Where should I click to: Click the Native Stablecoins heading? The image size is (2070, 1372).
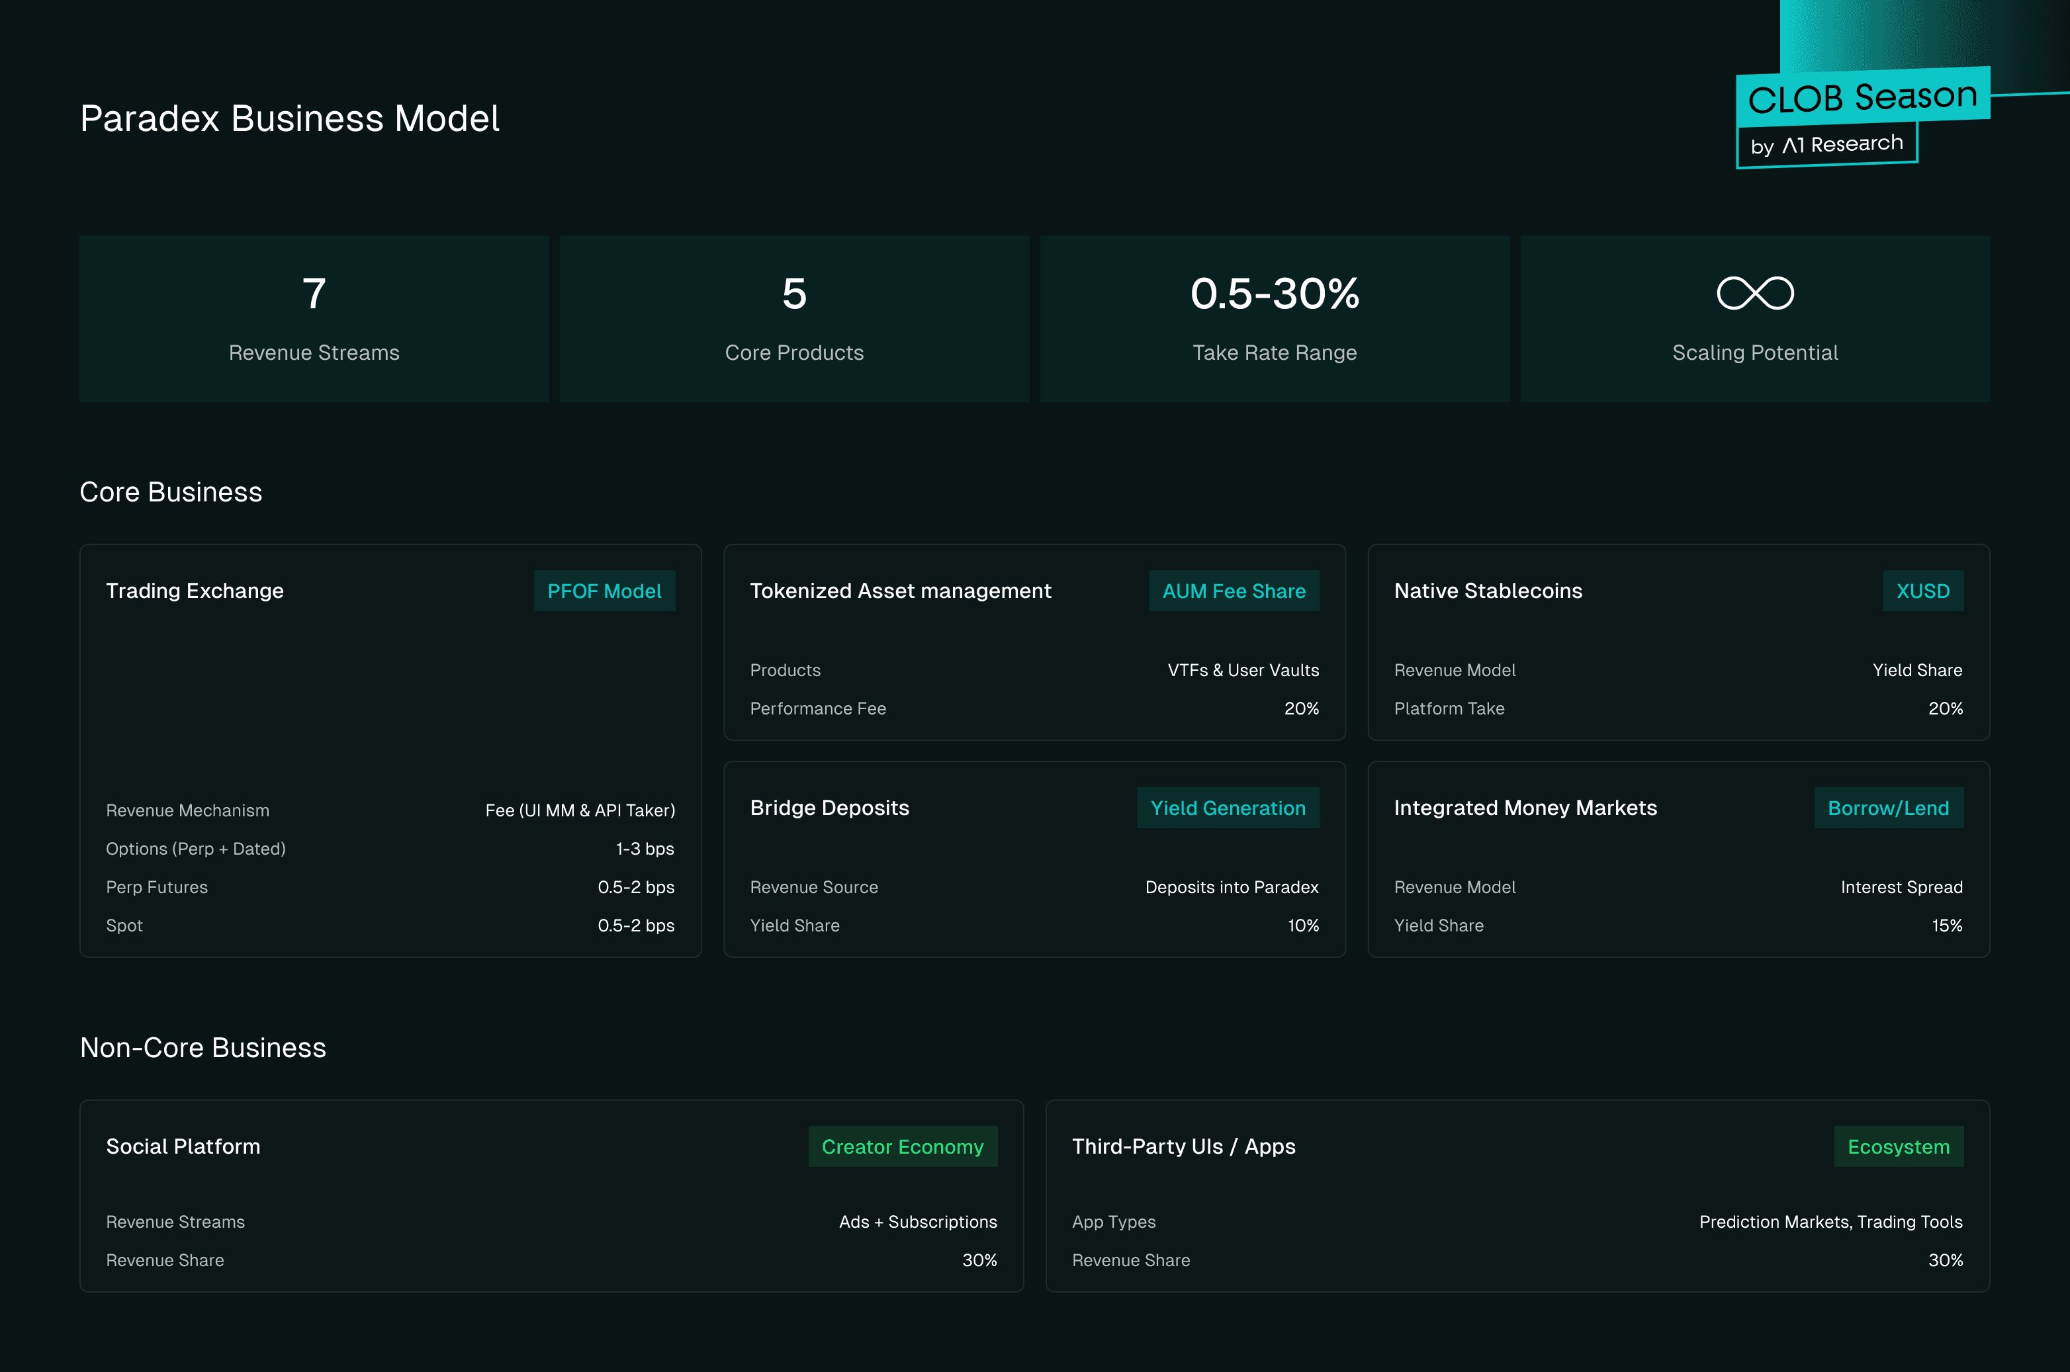pyautogui.click(x=1487, y=591)
